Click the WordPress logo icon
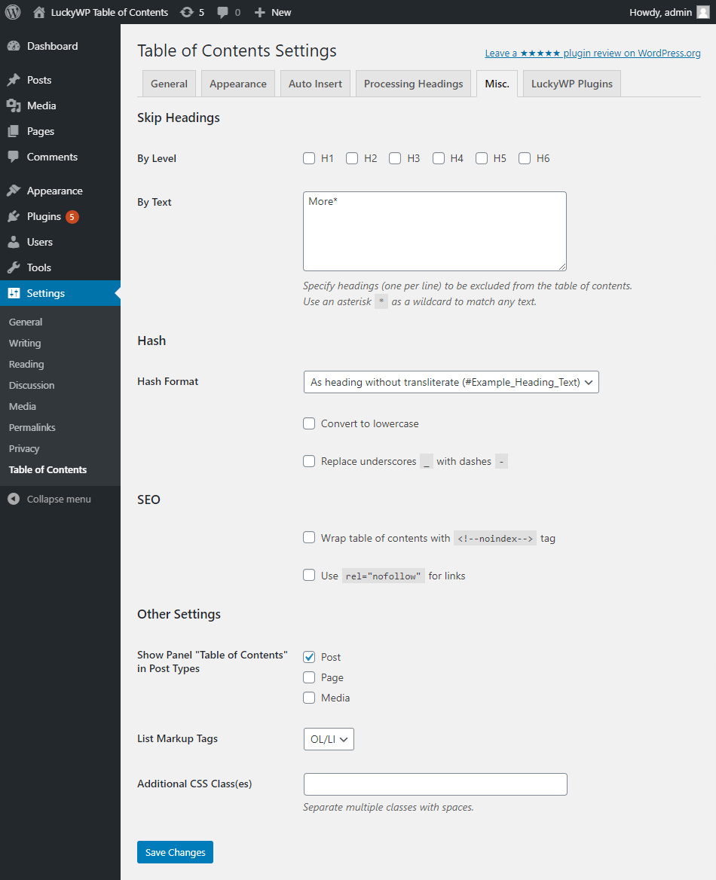The image size is (716, 880). click(x=13, y=12)
